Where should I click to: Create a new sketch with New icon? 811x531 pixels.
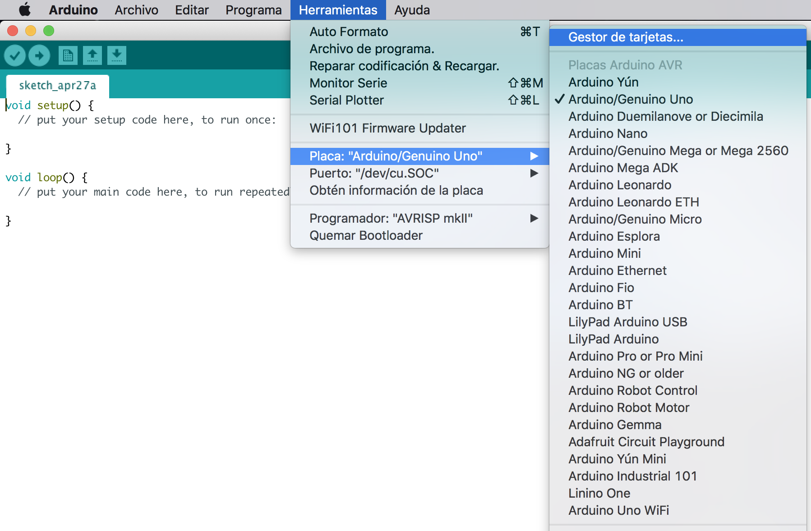pyautogui.click(x=68, y=55)
